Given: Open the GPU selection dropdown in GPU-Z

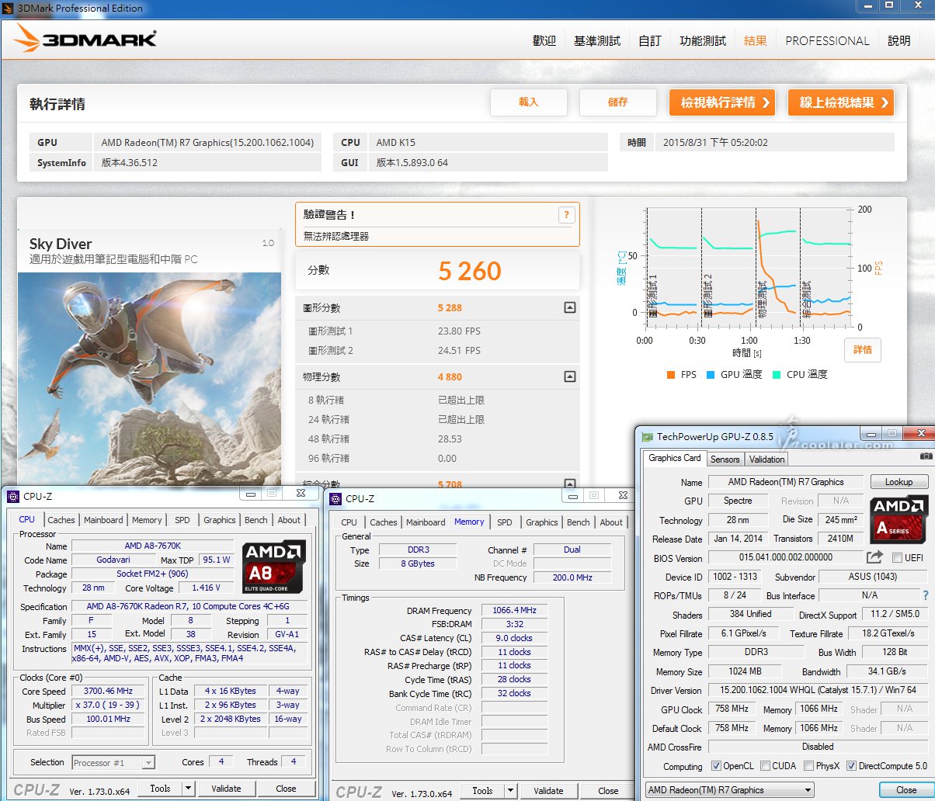Looking at the screenshot, I should 730,790.
